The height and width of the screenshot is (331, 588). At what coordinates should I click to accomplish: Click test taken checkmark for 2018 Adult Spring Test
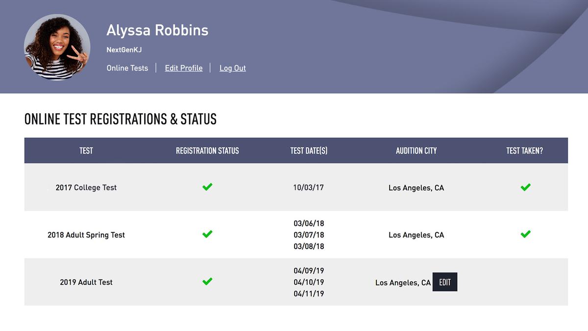(526, 234)
